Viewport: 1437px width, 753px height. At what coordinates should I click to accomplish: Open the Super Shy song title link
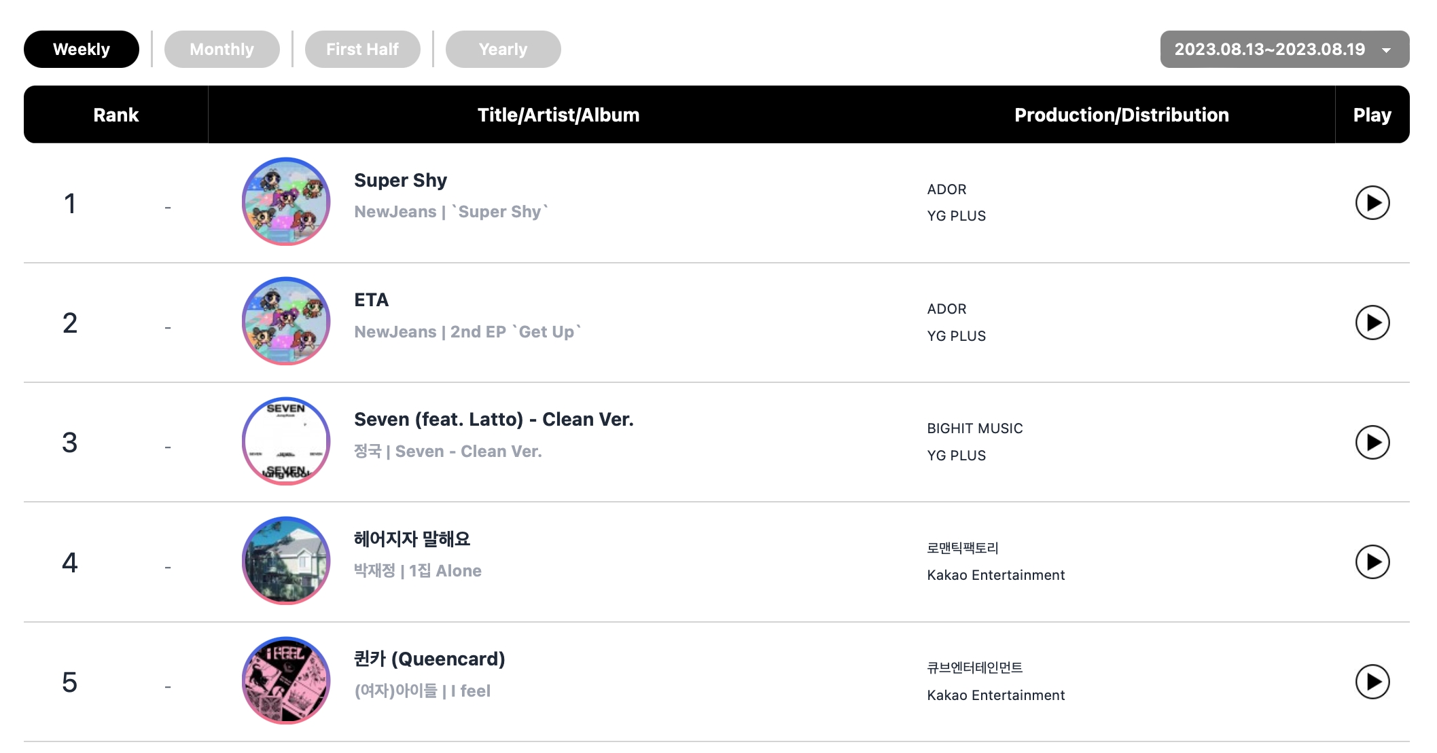coord(400,181)
